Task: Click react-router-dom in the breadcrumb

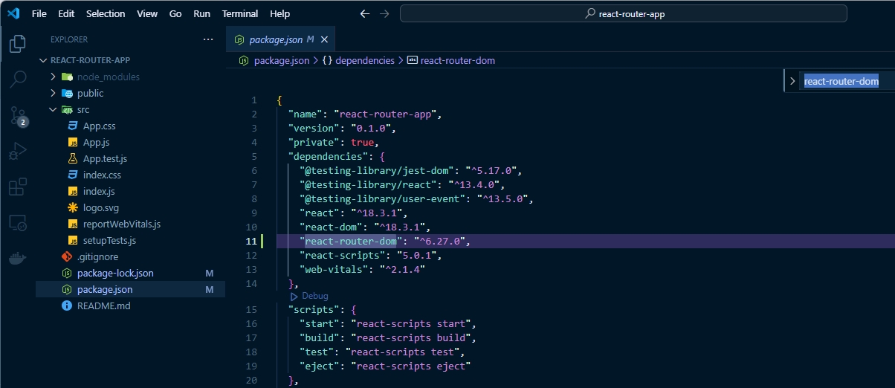Action: click(457, 60)
